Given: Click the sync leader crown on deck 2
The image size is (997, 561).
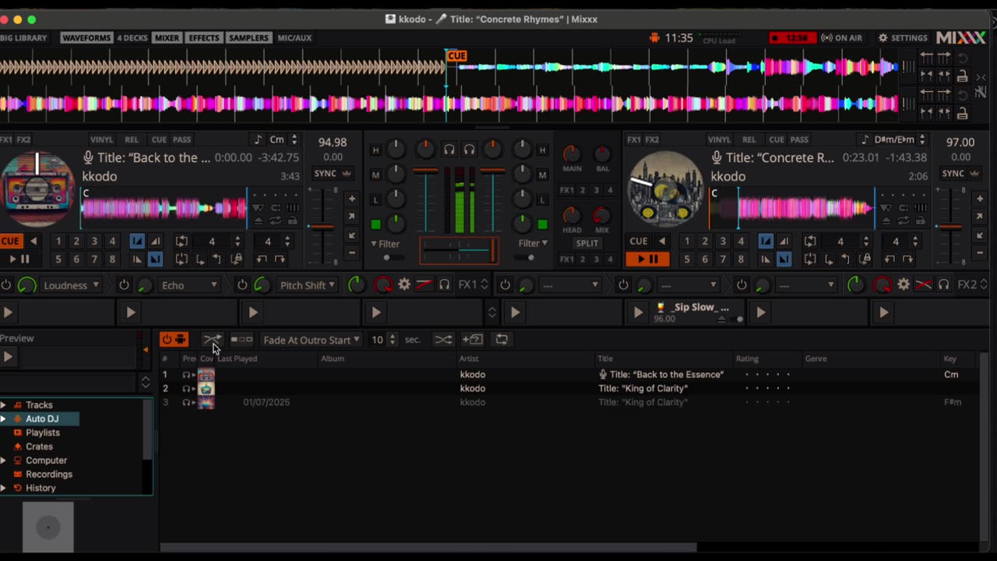Looking at the screenshot, I should point(975,174).
